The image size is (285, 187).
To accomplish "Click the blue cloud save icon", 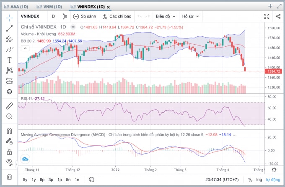I will [25, 159].
